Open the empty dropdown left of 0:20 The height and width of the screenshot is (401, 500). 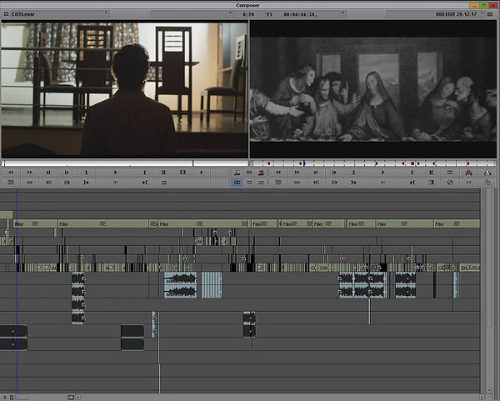coord(192,14)
